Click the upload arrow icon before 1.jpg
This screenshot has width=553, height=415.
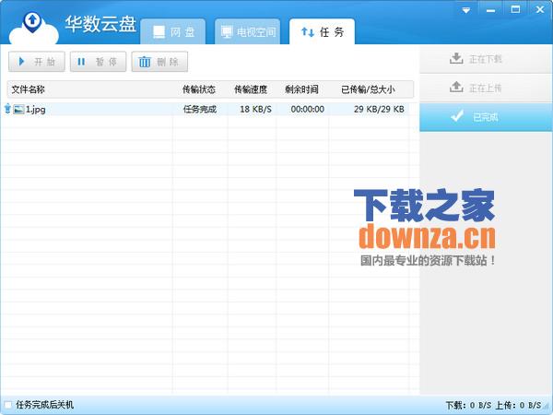pos(7,109)
